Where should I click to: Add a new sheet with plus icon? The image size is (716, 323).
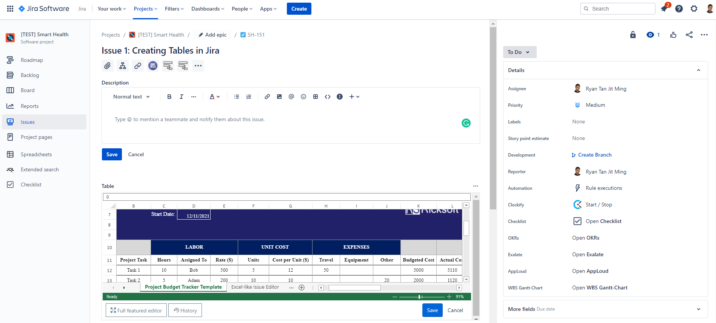point(302,288)
